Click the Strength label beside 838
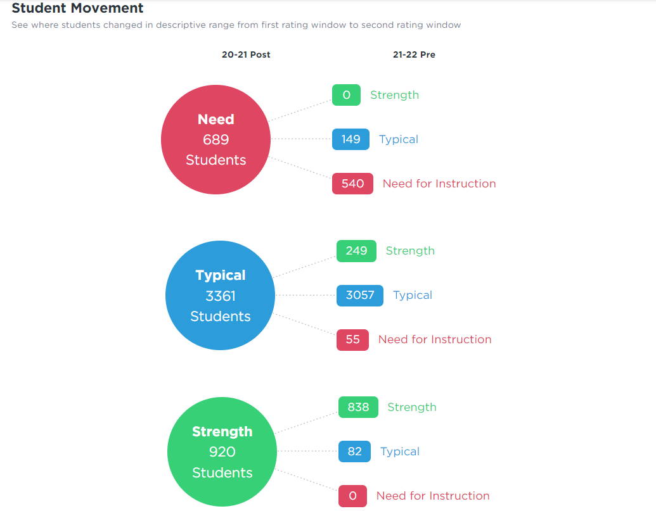656x511 pixels. click(412, 407)
